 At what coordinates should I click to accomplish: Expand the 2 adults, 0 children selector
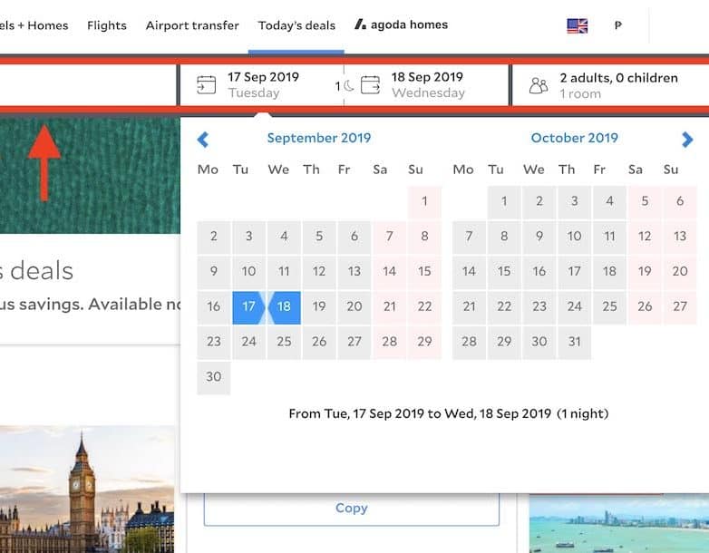tap(618, 85)
